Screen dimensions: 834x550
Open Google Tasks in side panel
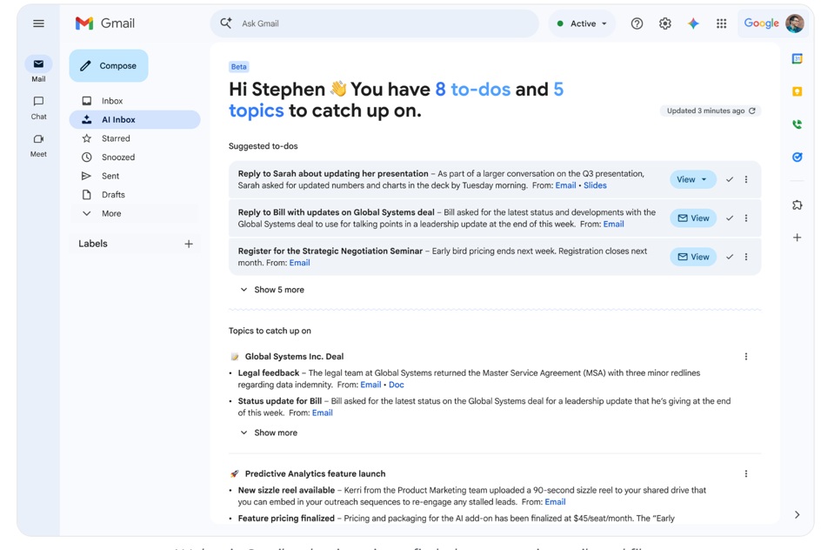pyautogui.click(x=797, y=158)
